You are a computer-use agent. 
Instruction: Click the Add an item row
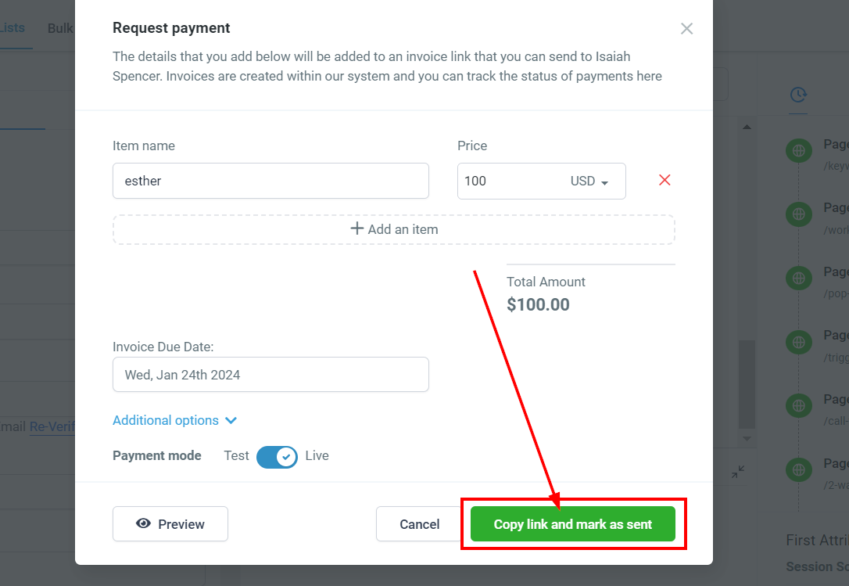tap(394, 229)
